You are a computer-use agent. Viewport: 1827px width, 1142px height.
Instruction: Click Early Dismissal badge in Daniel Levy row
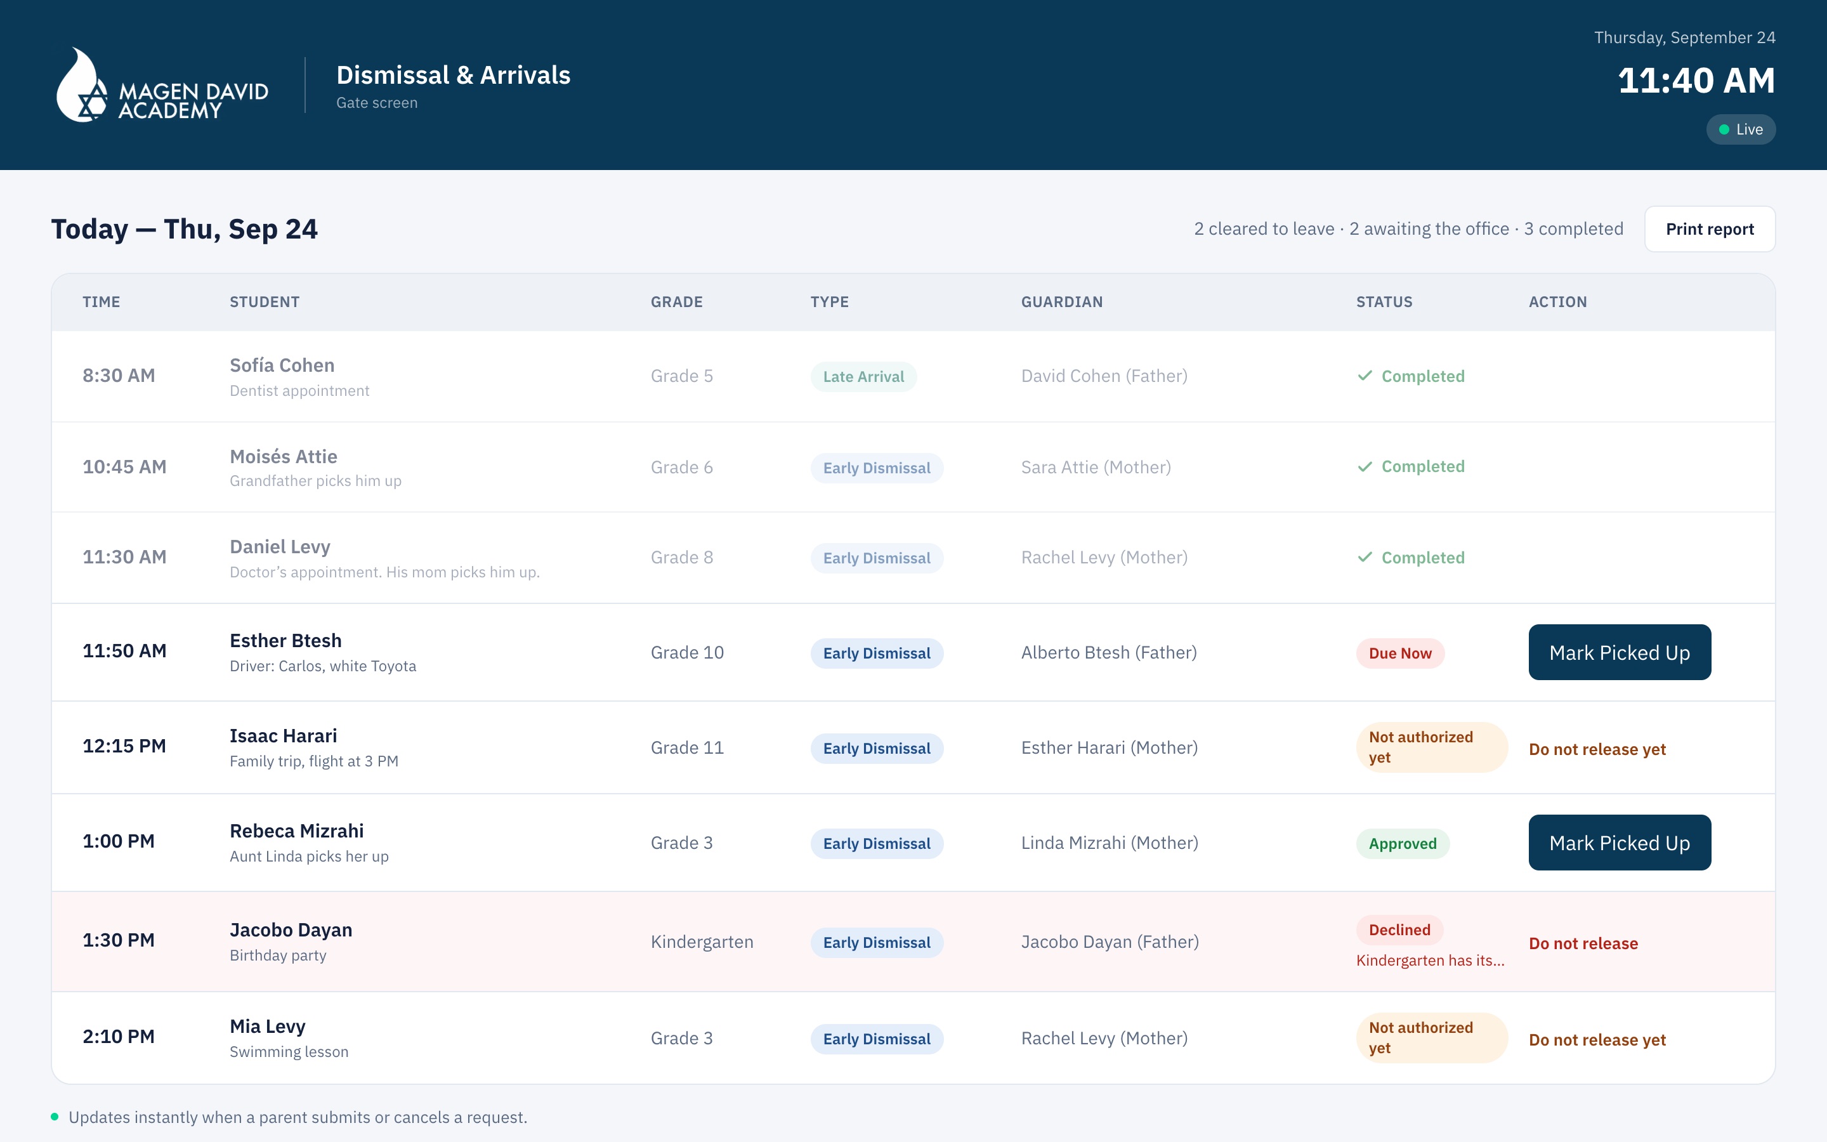point(877,558)
